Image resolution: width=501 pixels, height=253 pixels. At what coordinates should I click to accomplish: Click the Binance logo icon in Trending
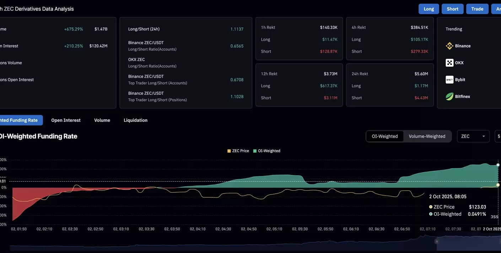coord(449,46)
